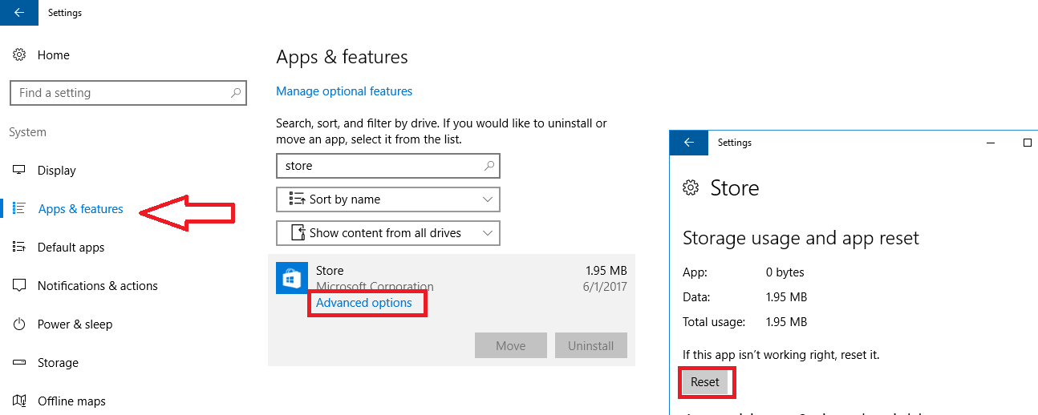Click the Apps & features list icon

(19, 208)
